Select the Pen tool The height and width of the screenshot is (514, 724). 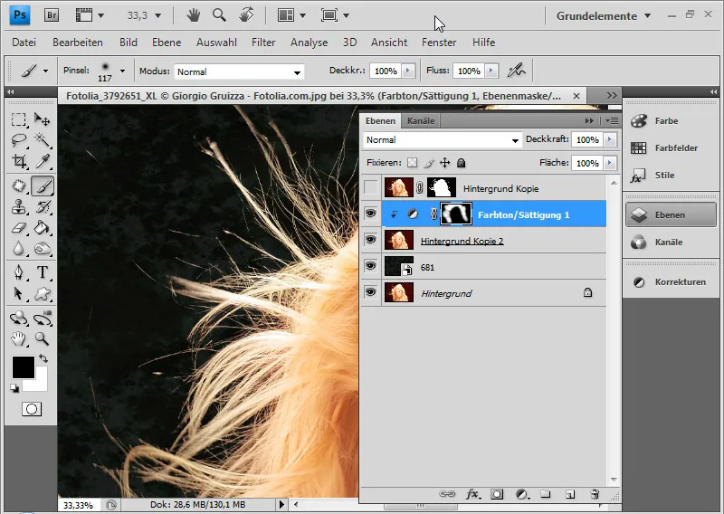coord(18,272)
